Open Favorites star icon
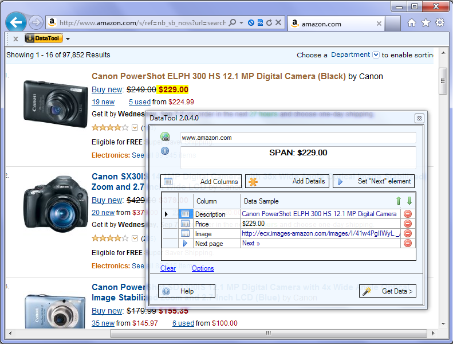The image size is (453, 344). coord(426,22)
